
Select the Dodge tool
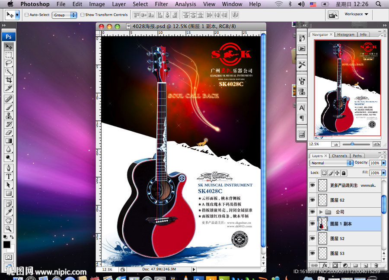pyautogui.click(x=9, y=158)
